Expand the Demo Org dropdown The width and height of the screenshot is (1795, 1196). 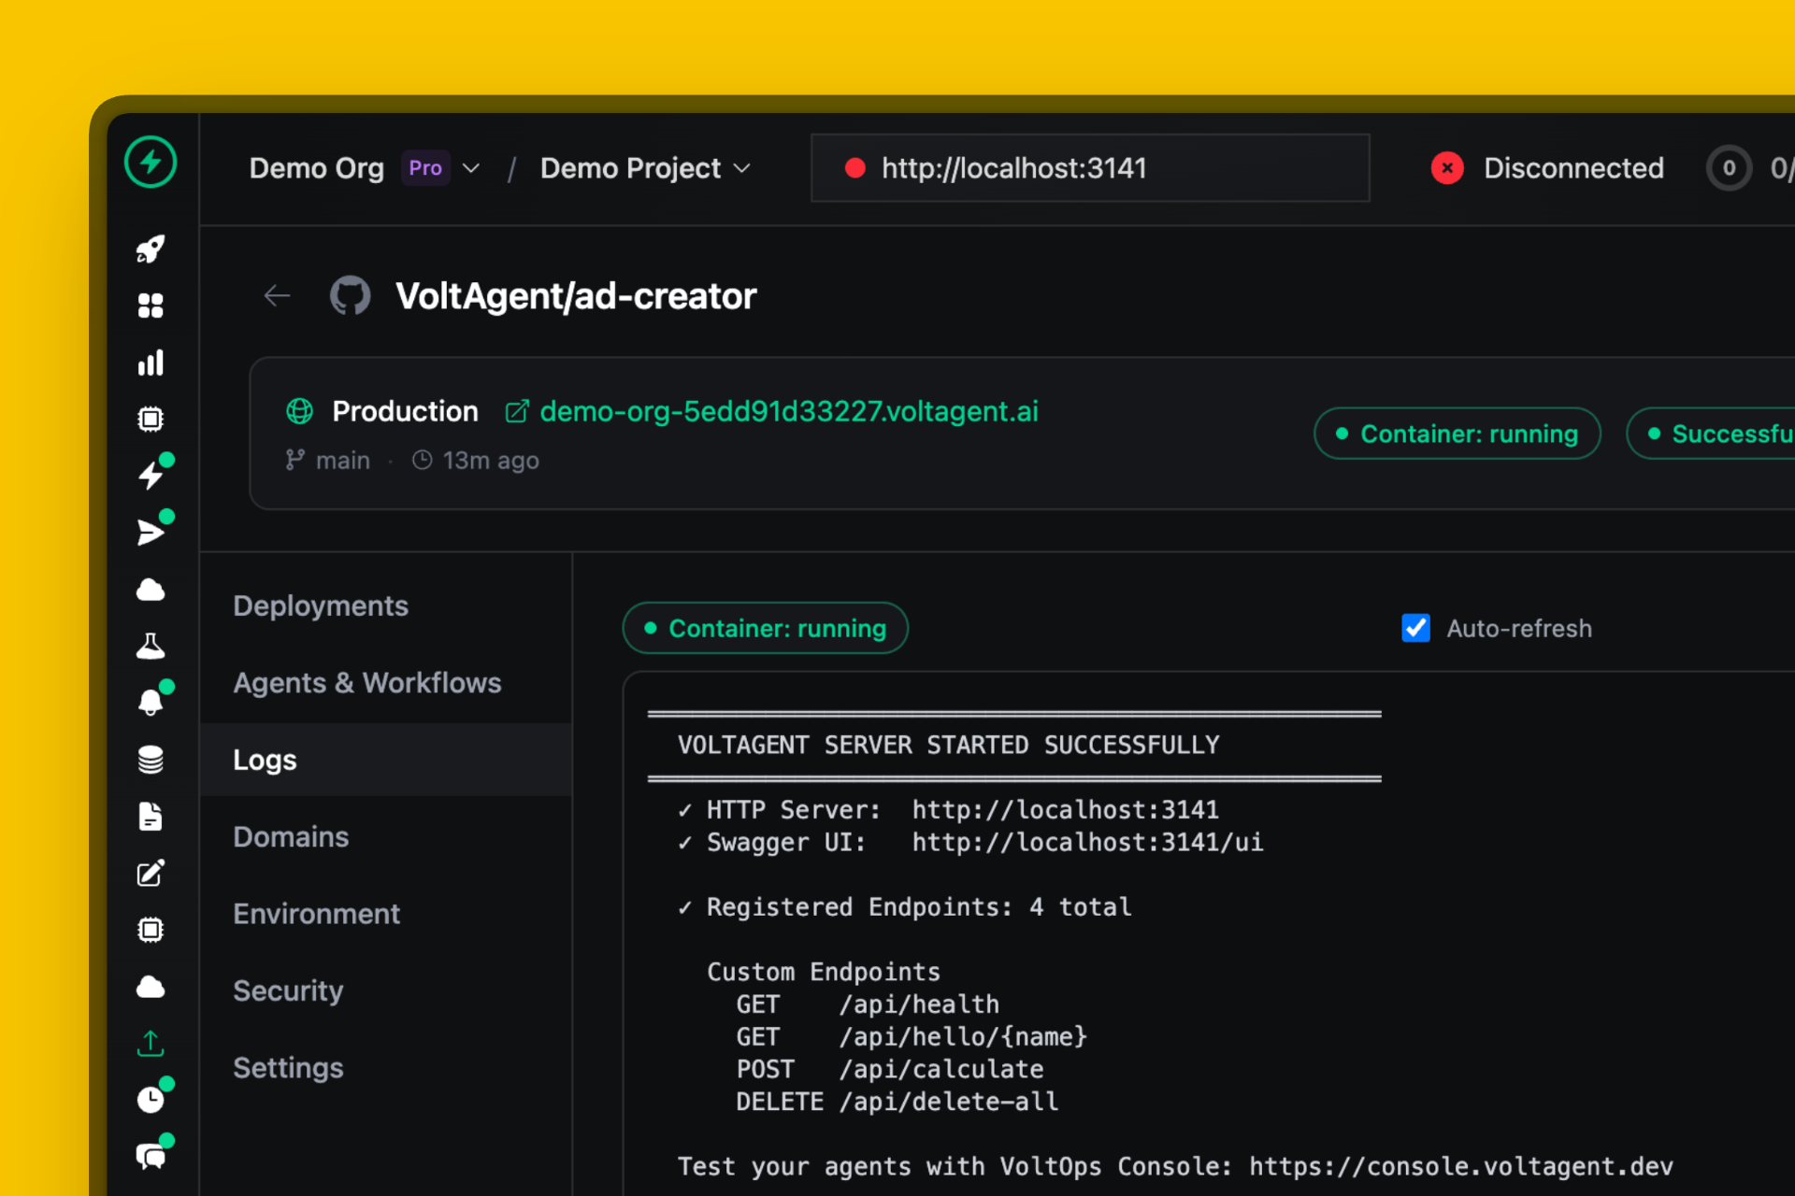click(x=471, y=168)
